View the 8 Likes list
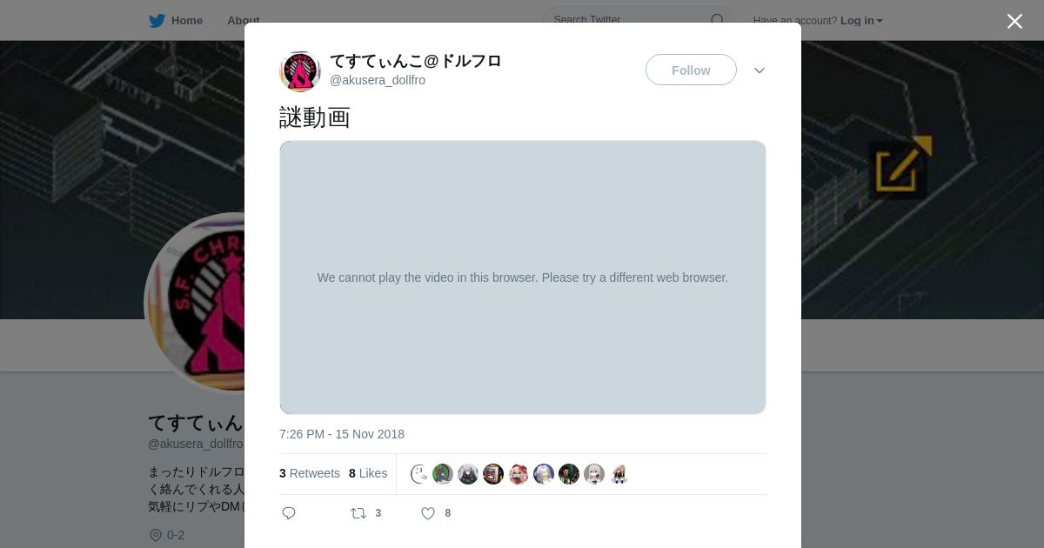Viewport: 1044px width, 548px height. click(368, 473)
